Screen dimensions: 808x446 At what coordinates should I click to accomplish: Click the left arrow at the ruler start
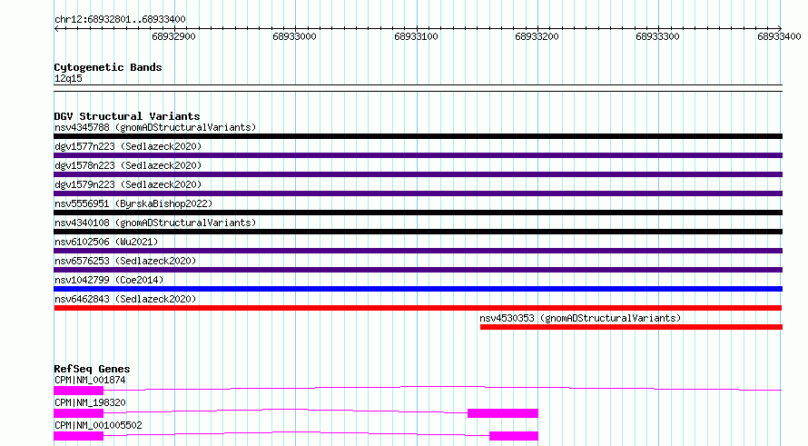56,29
